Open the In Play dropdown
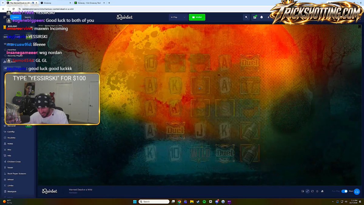This screenshot has height=205, width=364. (x=178, y=17)
